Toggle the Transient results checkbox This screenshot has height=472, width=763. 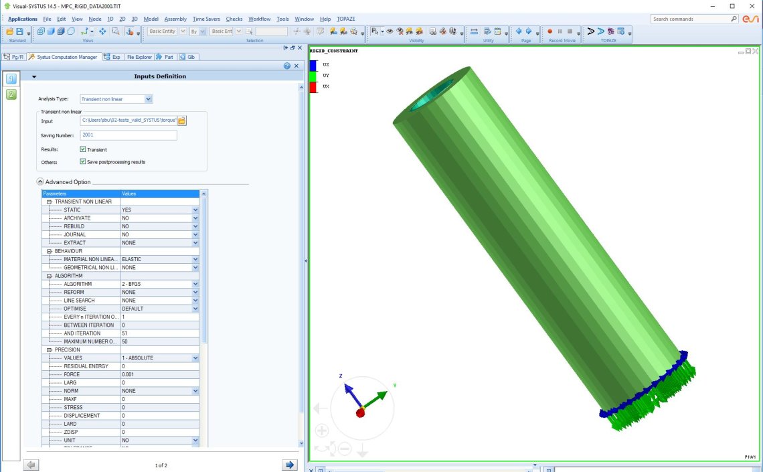(x=83, y=149)
